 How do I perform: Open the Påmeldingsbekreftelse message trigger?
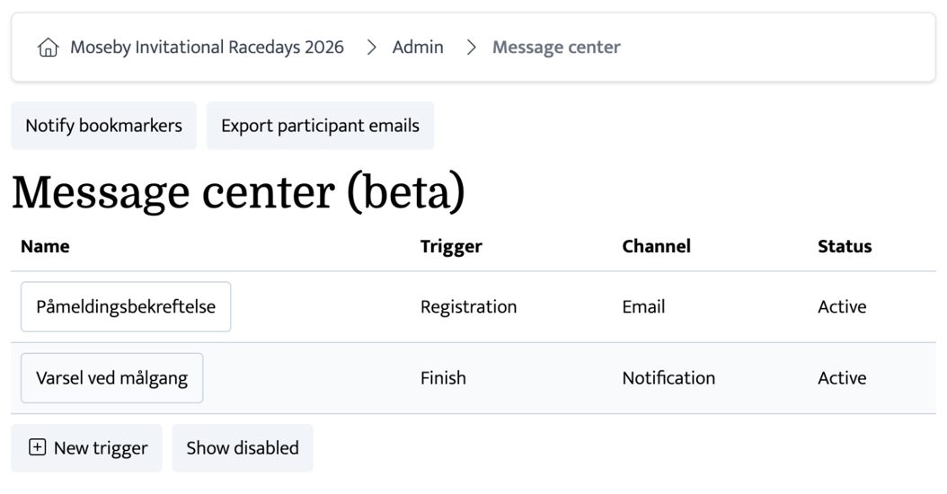pos(126,307)
